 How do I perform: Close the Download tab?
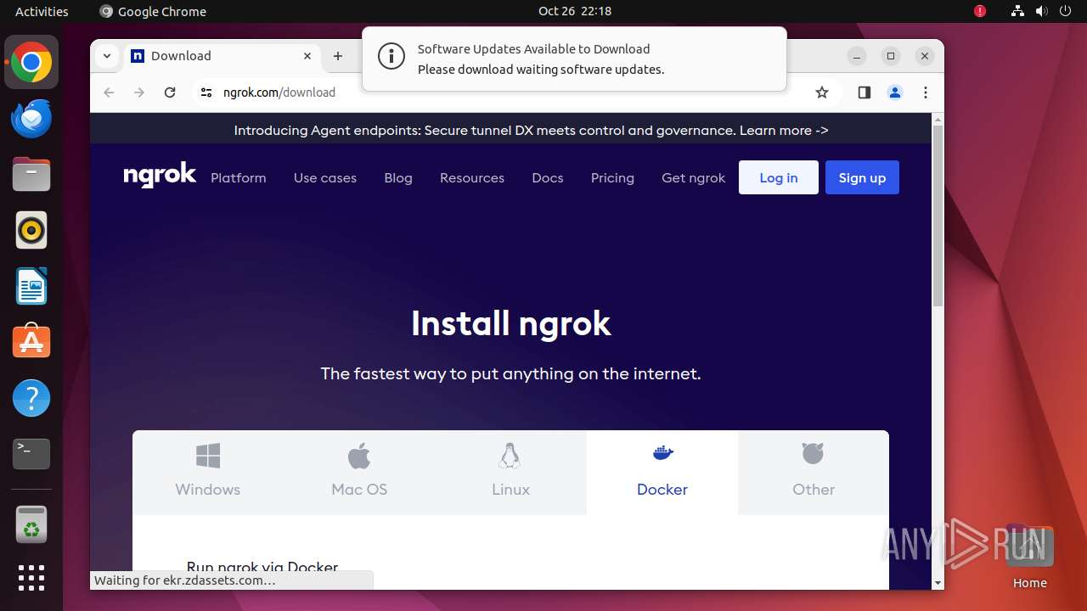(307, 56)
